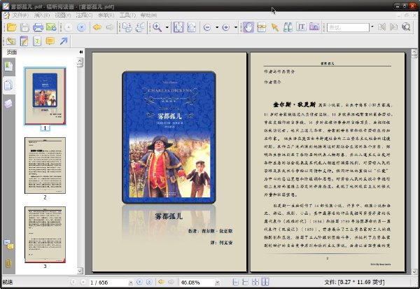Switch to continuous page layout

(x=246, y=282)
